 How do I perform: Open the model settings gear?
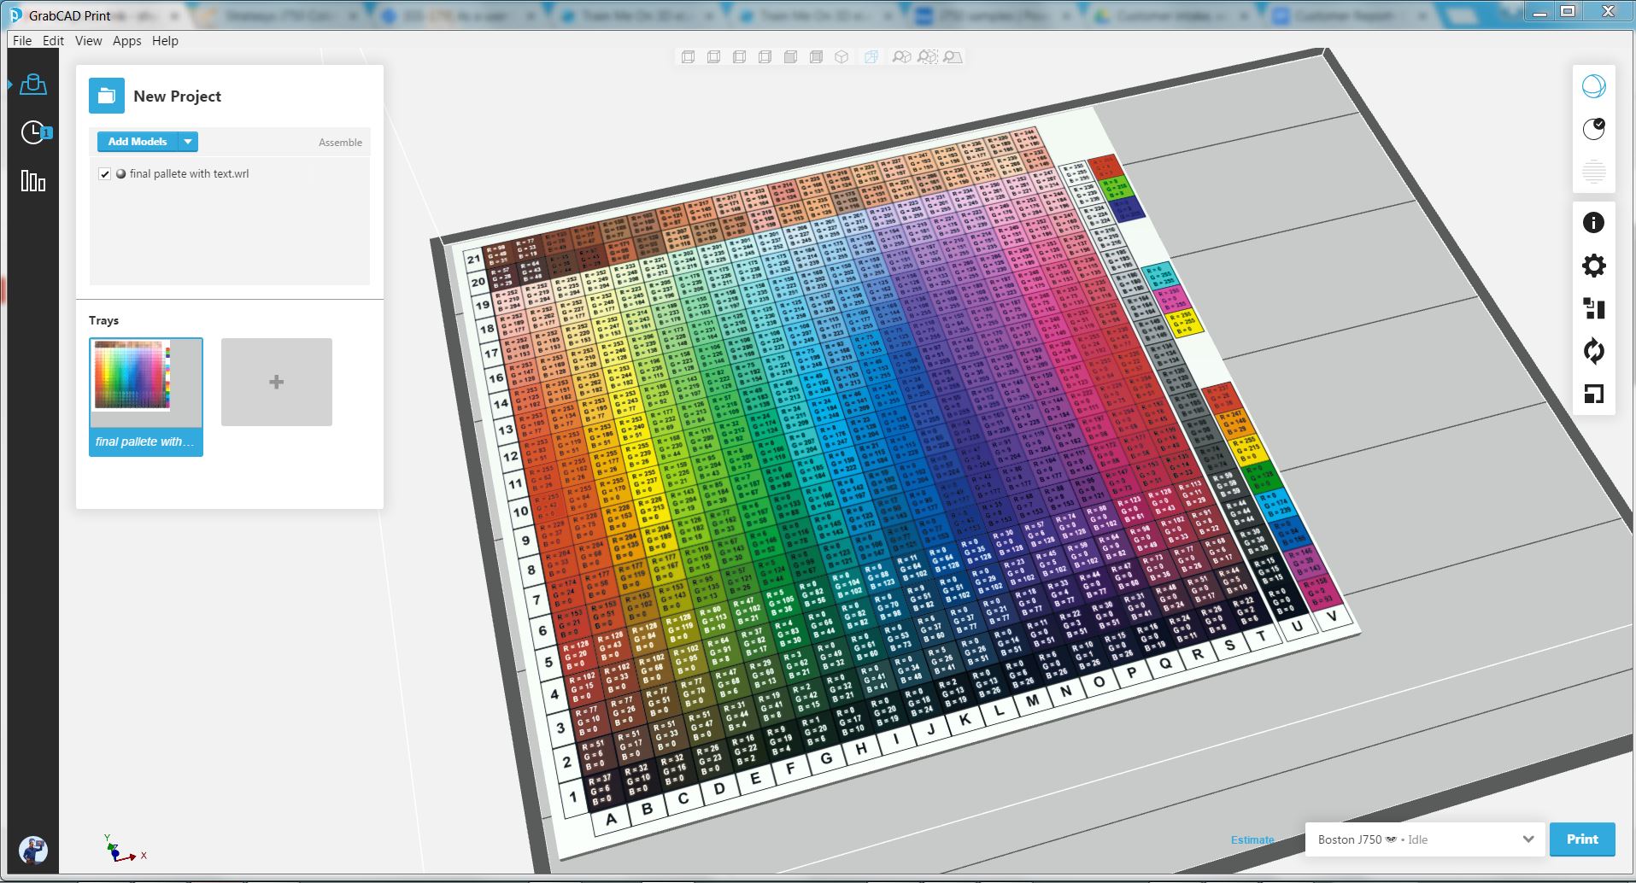point(1594,266)
